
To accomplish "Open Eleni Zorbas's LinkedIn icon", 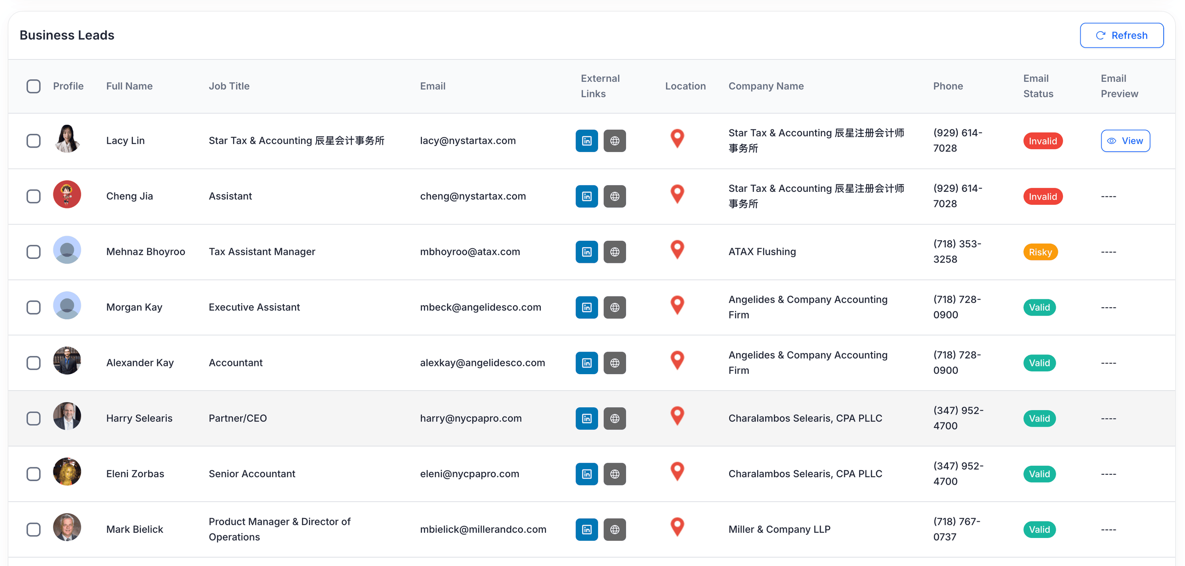I will pos(587,474).
